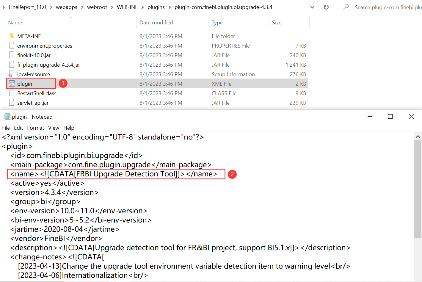
Task: Select the local-resource setup information icon
Action: [12, 74]
